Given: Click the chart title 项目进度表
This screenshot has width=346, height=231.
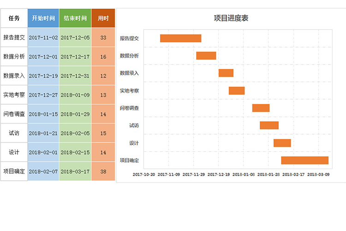Looking at the screenshot, I should [x=231, y=18].
